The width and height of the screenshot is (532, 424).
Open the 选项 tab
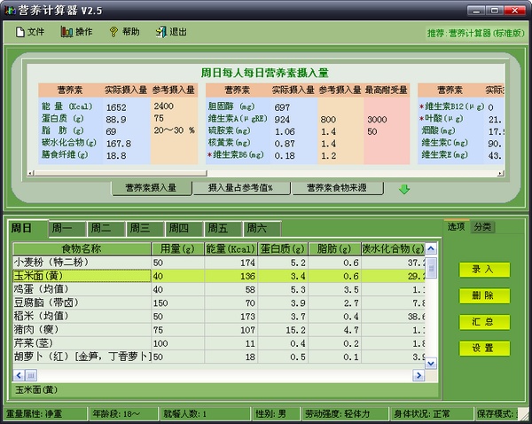click(457, 226)
